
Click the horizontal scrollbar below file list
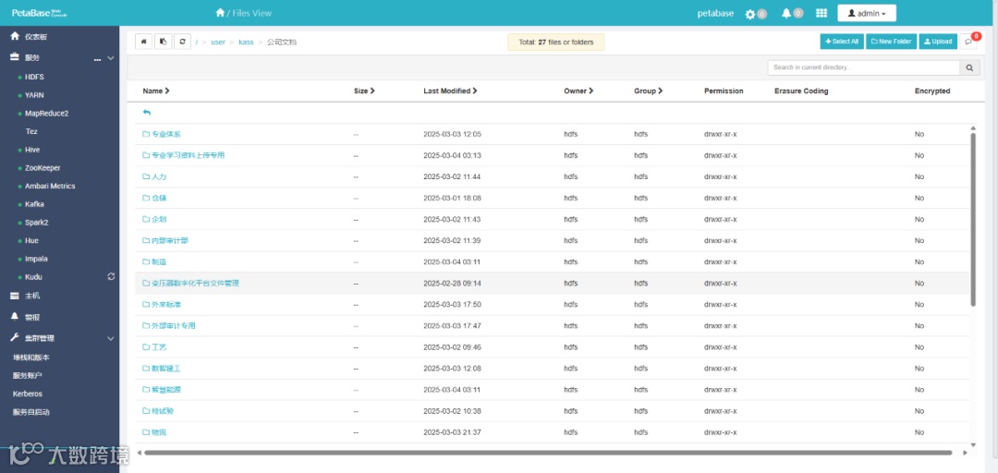coord(548,453)
